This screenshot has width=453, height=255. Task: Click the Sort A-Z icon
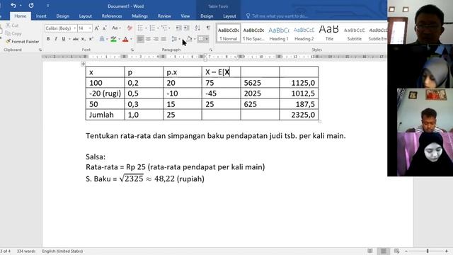pos(197,28)
